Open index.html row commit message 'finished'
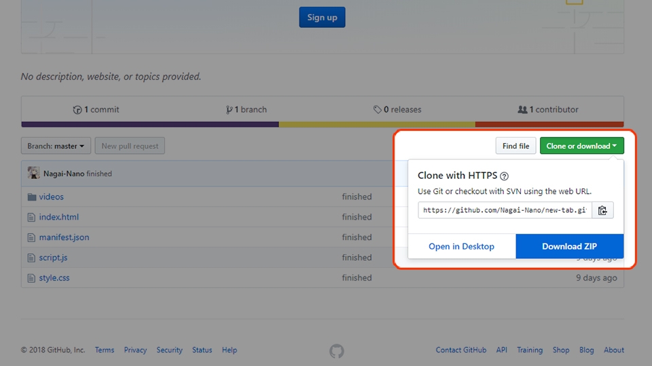Screen dimensions: 652x366 [357, 217]
